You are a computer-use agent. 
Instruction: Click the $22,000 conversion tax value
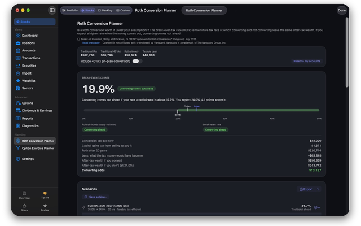click(315, 141)
